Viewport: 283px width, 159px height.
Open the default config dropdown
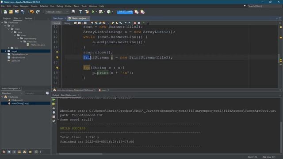point(57,12)
